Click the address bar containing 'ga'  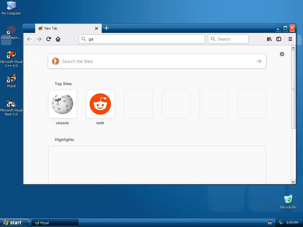[x=142, y=39]
